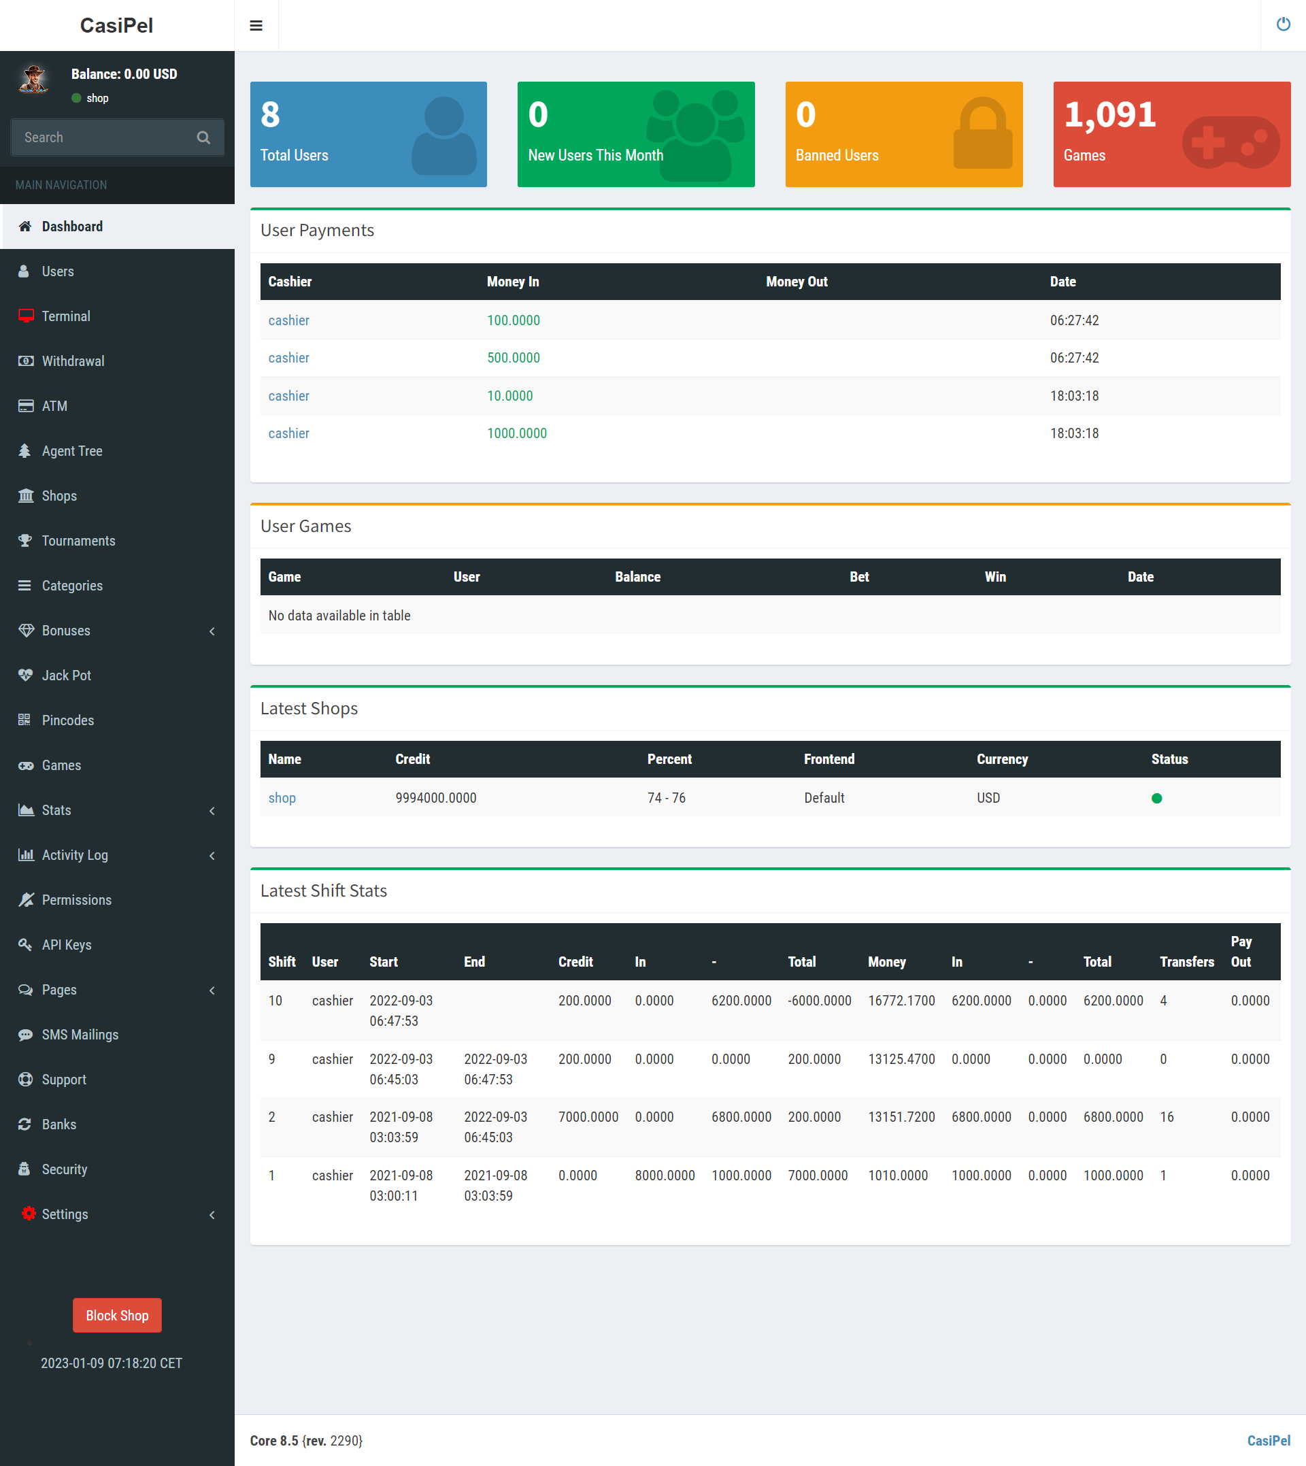Open the Users menu item

click(58, 271)
